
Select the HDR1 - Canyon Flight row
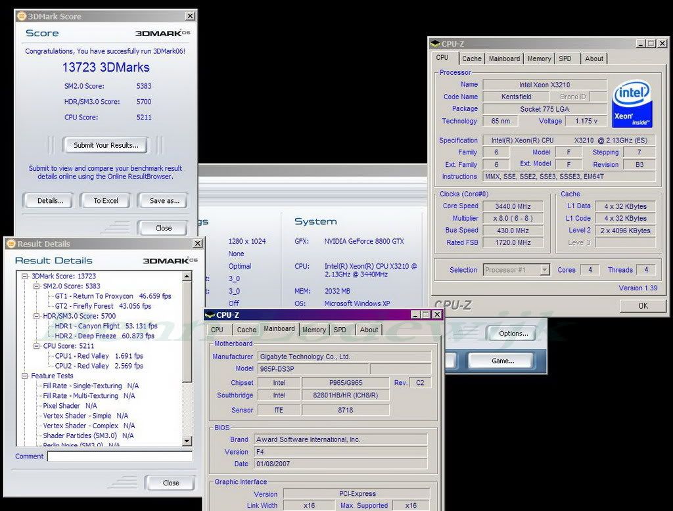(x=106, y=326)
